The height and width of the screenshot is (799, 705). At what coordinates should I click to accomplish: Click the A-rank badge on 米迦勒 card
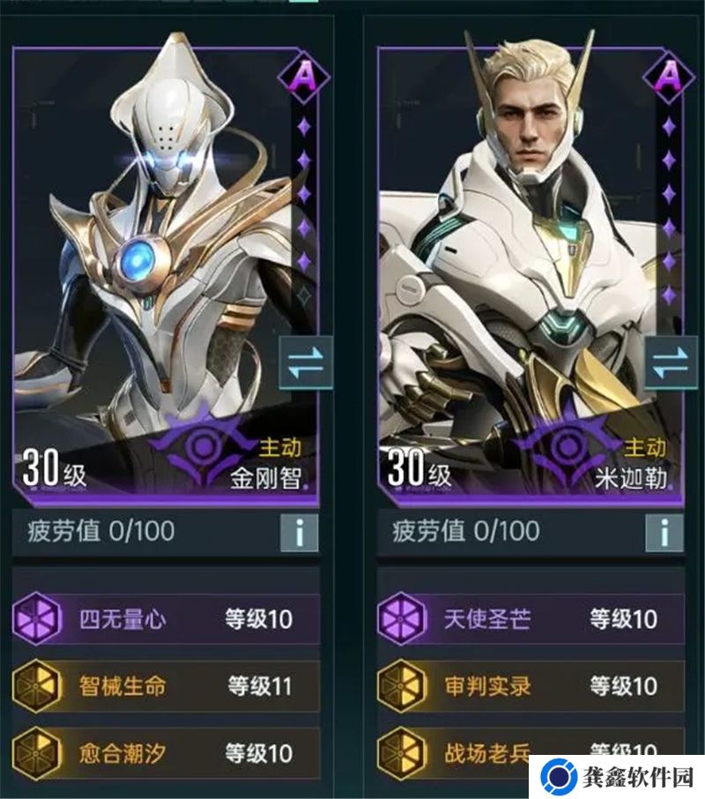[x=669, y=78]
